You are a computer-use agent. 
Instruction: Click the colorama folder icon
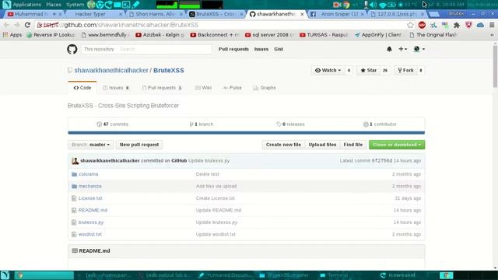[75, 174]
